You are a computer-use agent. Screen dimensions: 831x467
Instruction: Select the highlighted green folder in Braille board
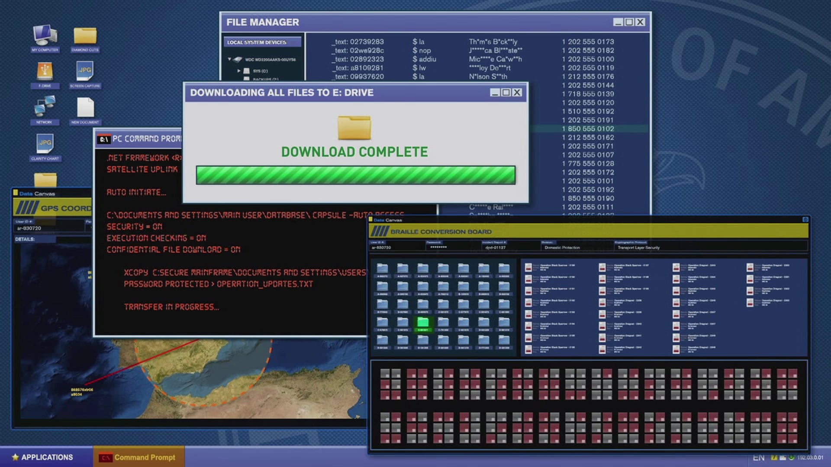coord(423,322)
